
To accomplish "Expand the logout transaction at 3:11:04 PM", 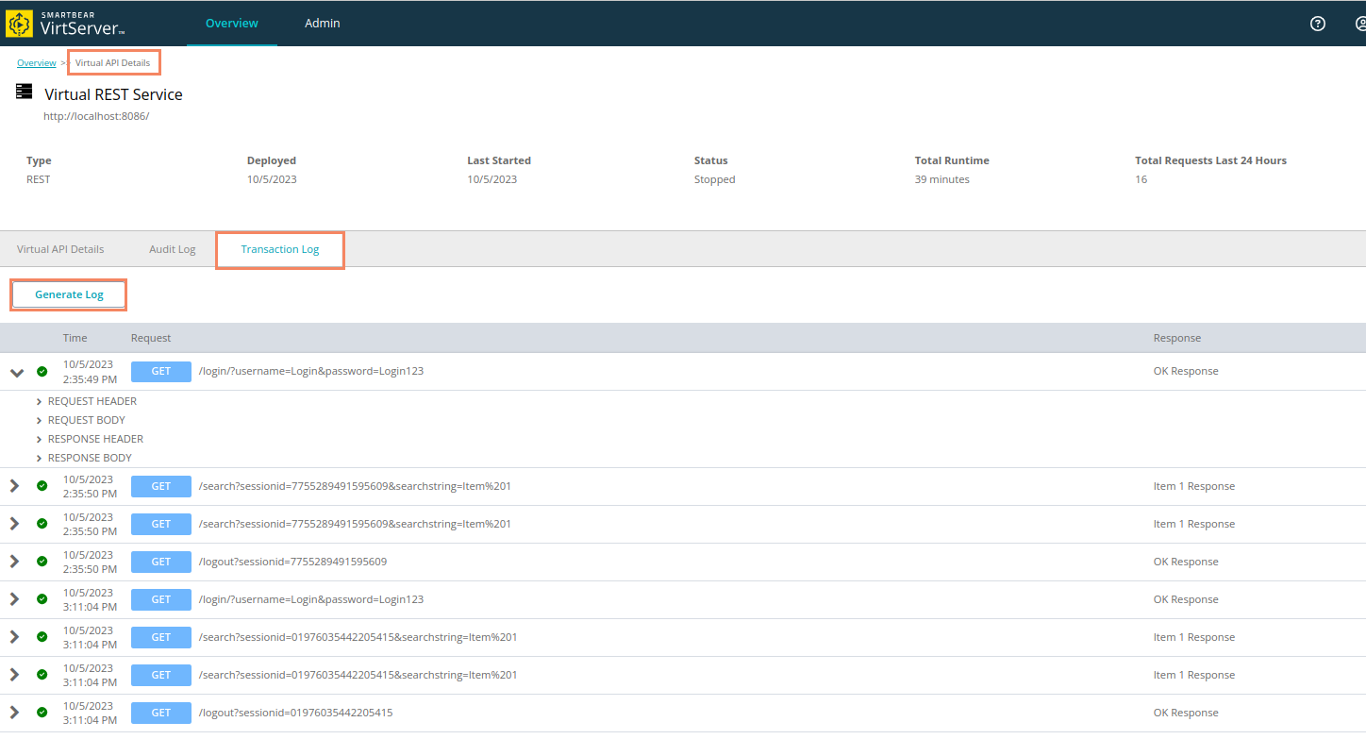I will (x=14, y=713).
